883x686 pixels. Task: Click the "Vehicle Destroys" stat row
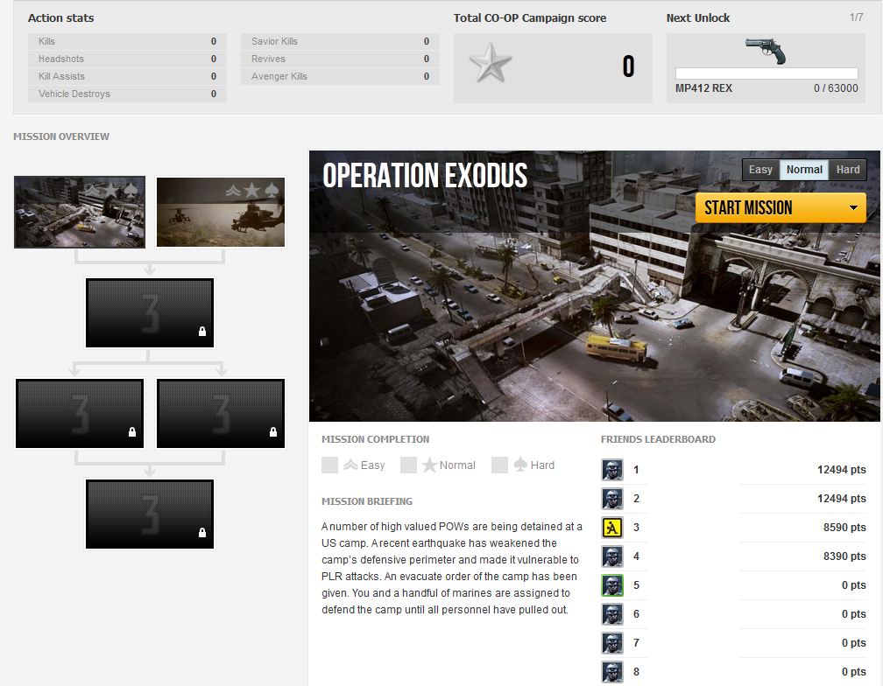pyautogui.click(x=127, y=94)
